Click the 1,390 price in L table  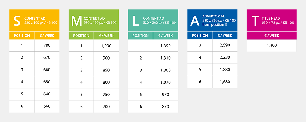166,46
